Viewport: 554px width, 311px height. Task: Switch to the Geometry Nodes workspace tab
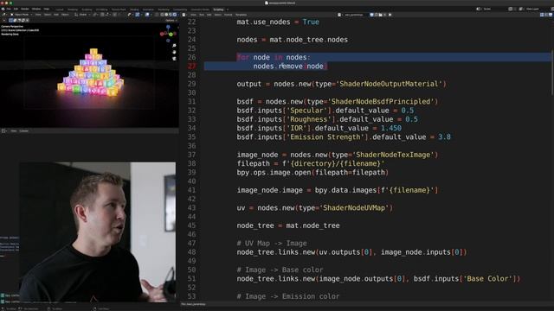coord(200,10)
